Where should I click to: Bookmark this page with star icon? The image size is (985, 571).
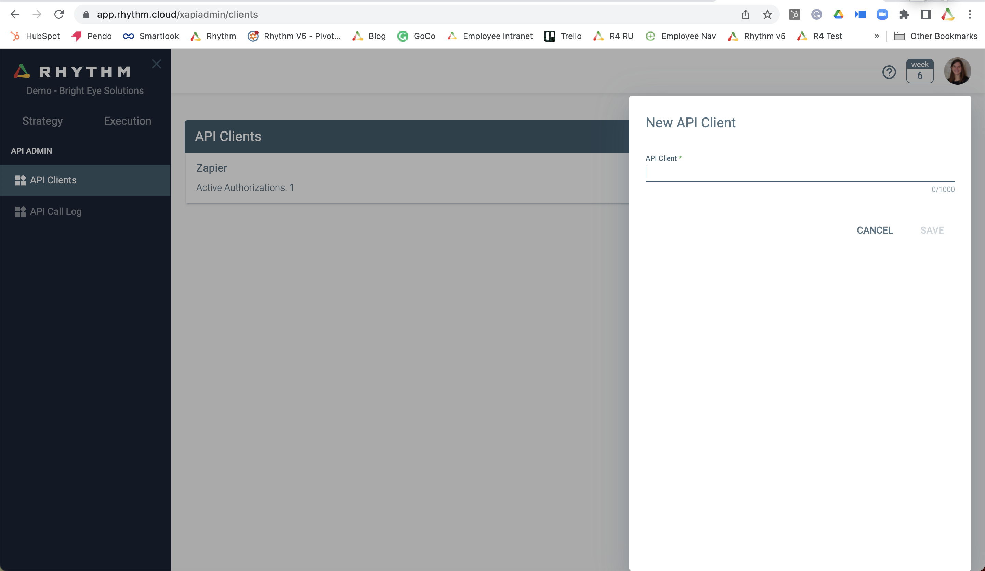(x=767, y=14)
